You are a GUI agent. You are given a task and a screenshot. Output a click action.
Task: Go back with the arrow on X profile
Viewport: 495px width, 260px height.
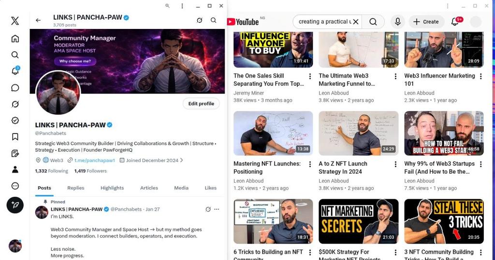pyautogui.click(x=38, y=20)
